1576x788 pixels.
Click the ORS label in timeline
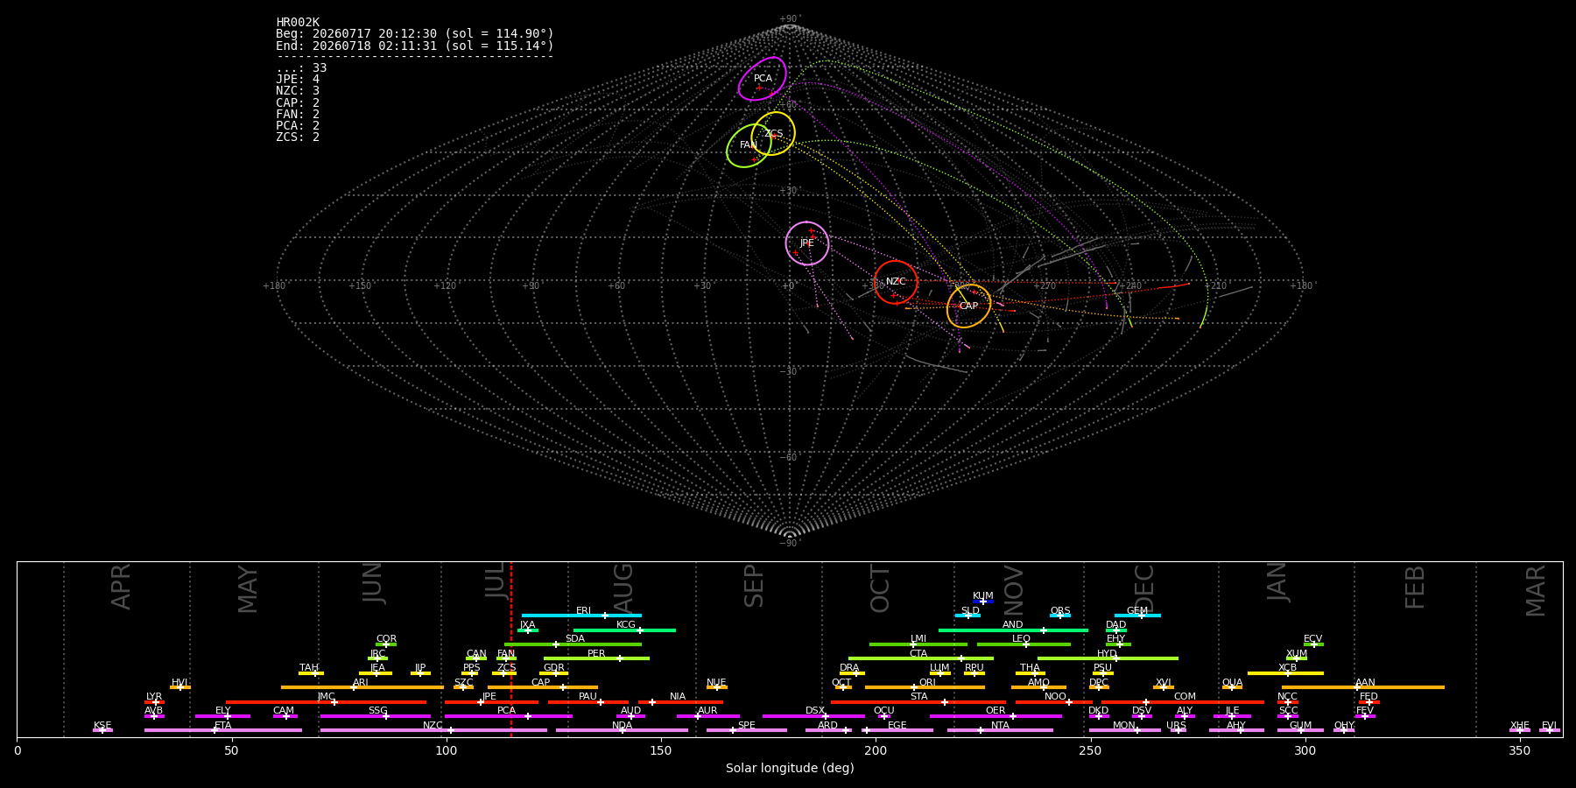[1060, 611]
